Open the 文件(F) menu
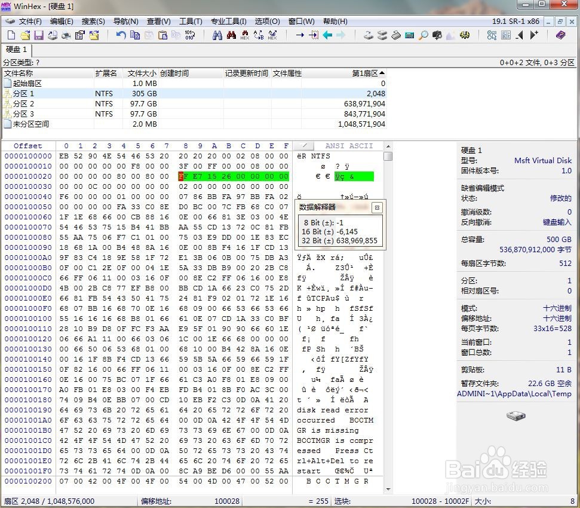 [30, 22]
